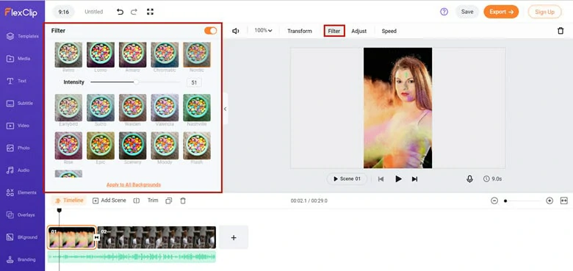Delete scene with timeline trash icon

pos(183,200)
